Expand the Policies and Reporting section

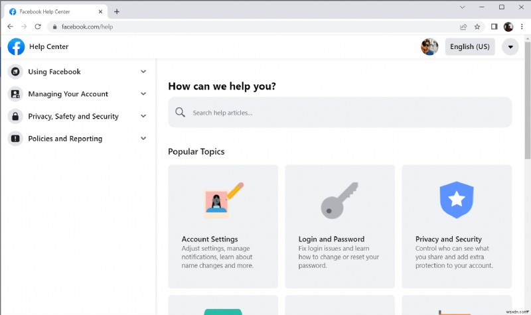(143, 139)
